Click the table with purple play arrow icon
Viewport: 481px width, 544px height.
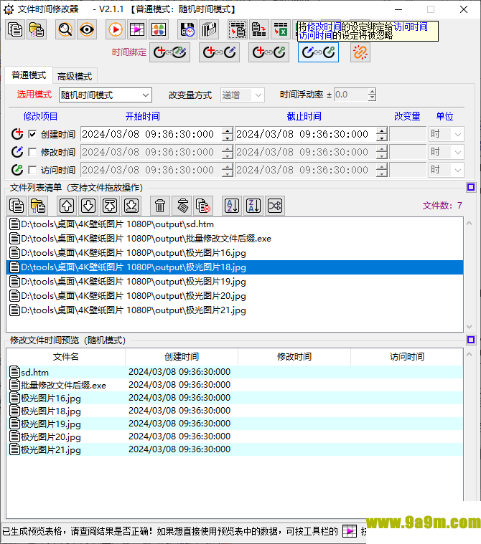137,29
